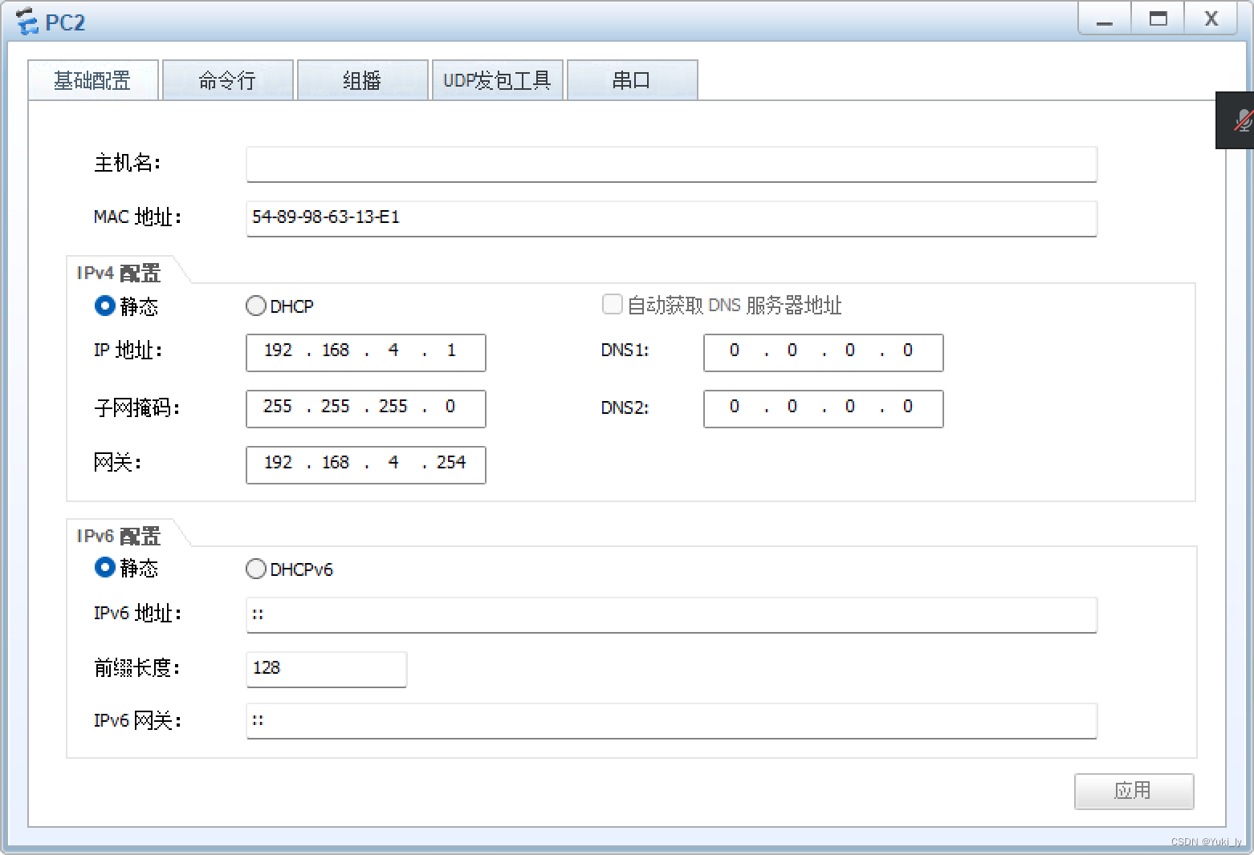Click the IP 地址 field showing 192.168.4.1

(x=365, y=352)
